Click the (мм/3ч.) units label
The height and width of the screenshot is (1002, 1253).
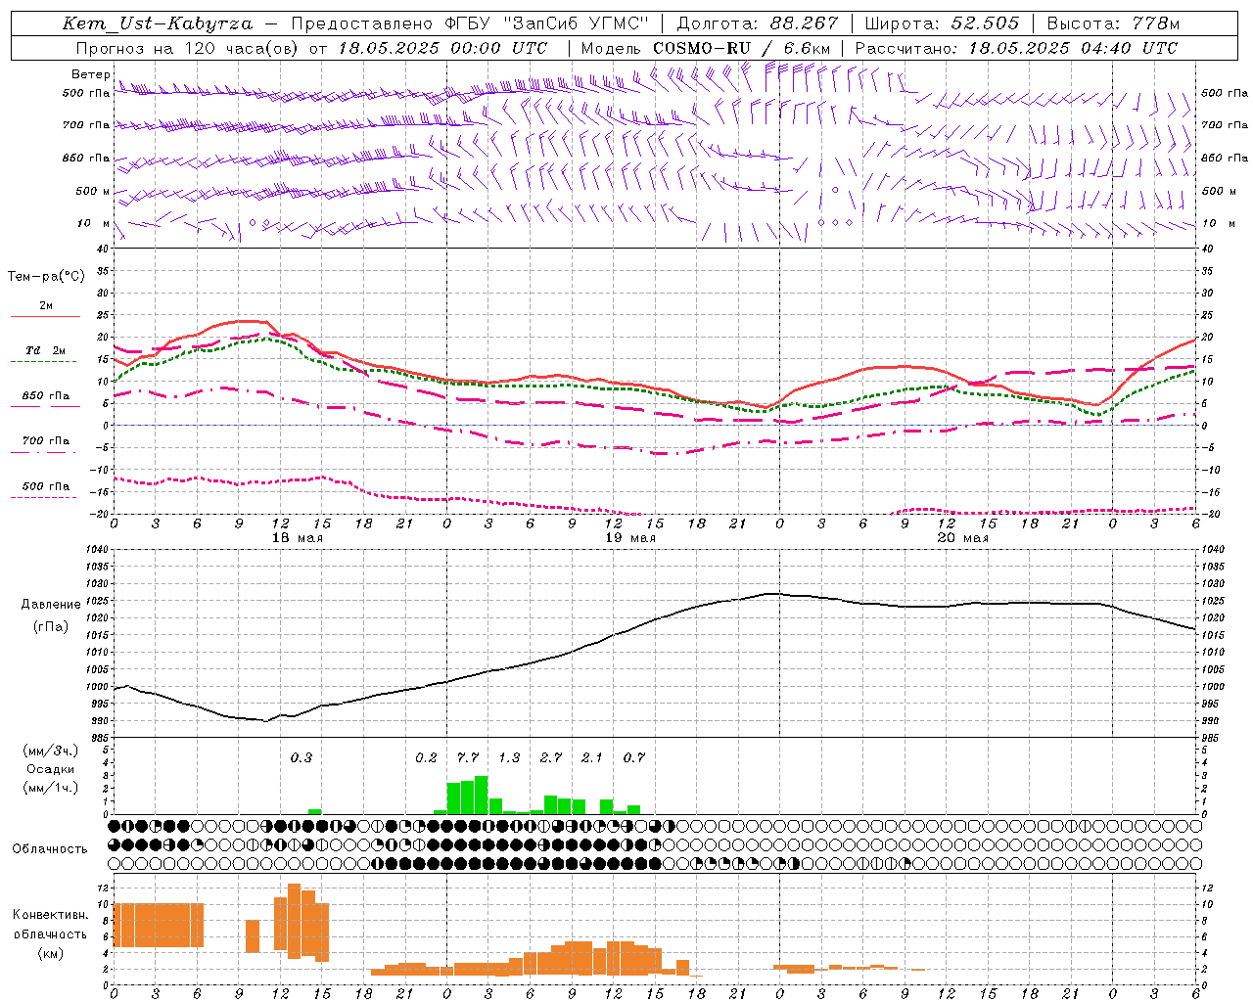point(51,751)
